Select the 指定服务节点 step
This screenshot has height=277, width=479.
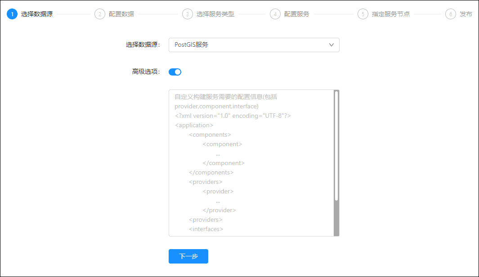tap(391, 14)
